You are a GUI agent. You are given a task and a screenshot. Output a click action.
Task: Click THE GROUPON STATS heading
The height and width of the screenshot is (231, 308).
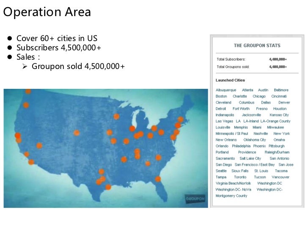pyautogui.click(x=257, y=46)
